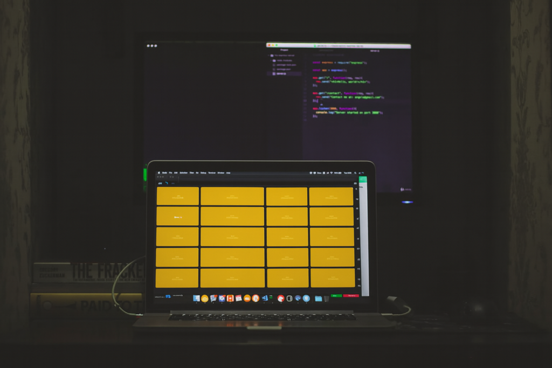This screenshot has width=552, height=368.
Task: Open the Apple menu
Action: coord(158,173)
